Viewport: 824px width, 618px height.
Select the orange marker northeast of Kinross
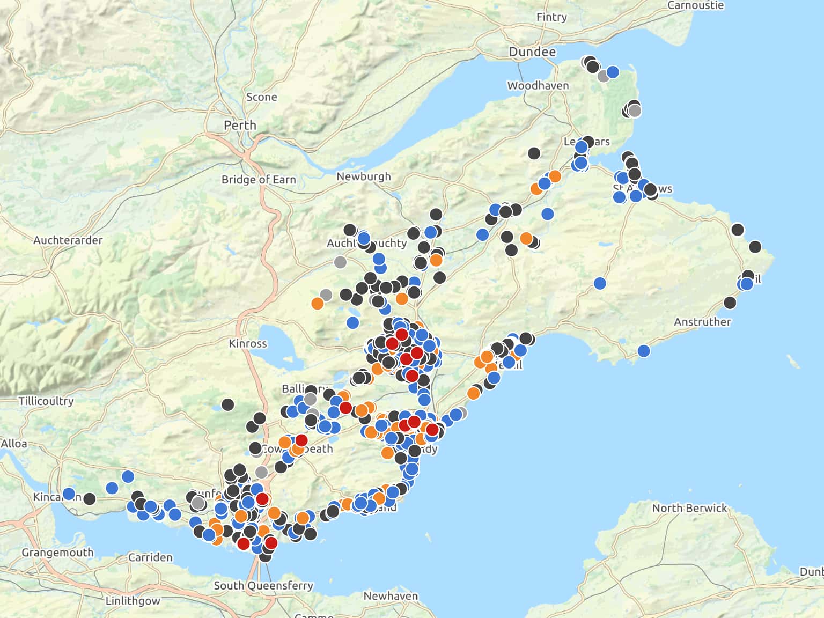[x=317, y=303]
